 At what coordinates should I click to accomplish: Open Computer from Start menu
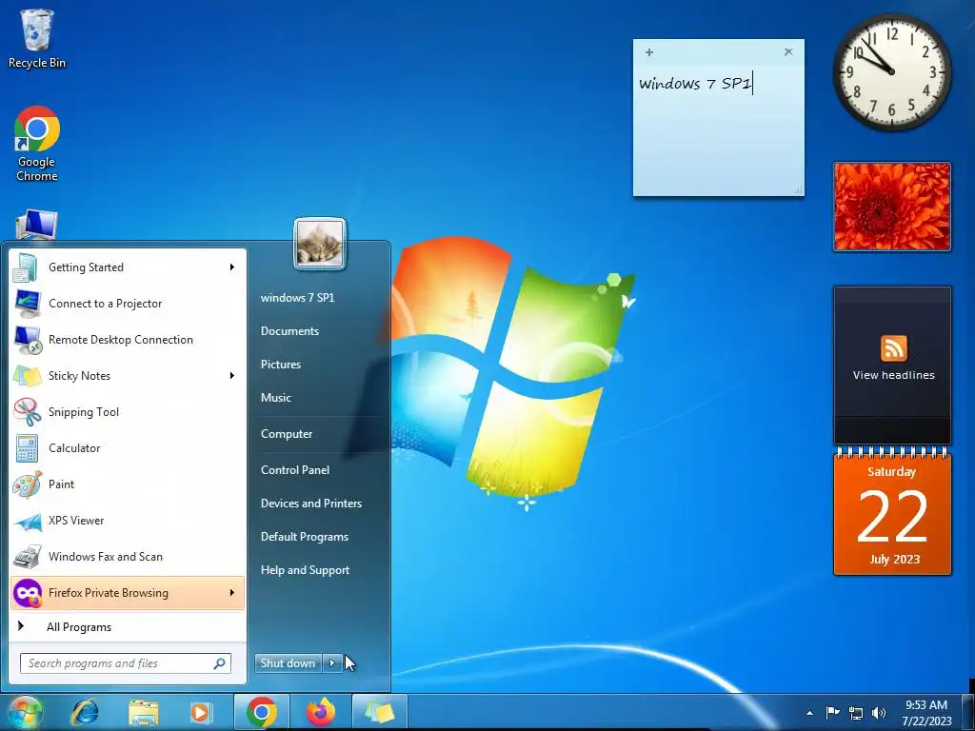[x=287, y=434]
